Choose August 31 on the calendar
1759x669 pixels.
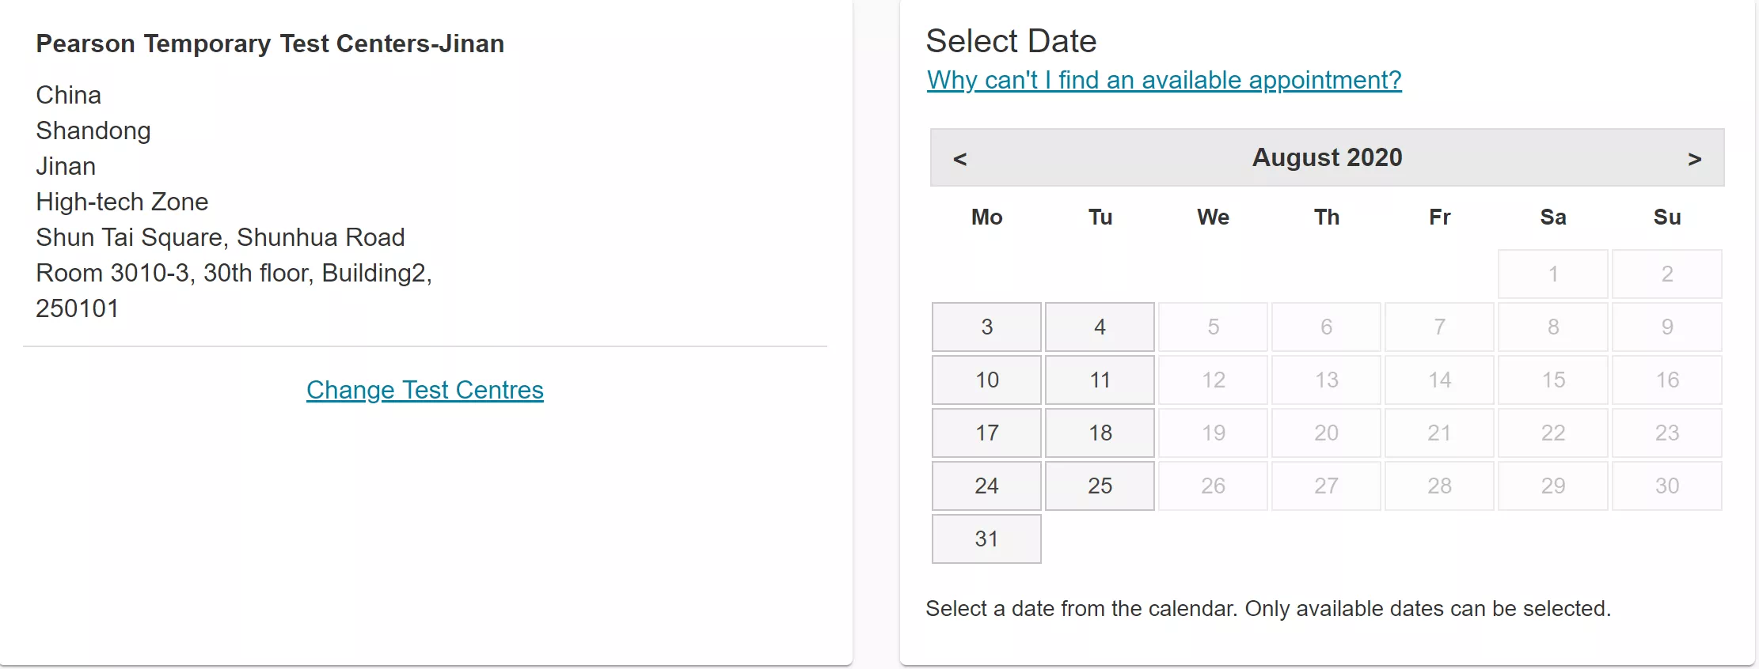click(x=986, y=539)
